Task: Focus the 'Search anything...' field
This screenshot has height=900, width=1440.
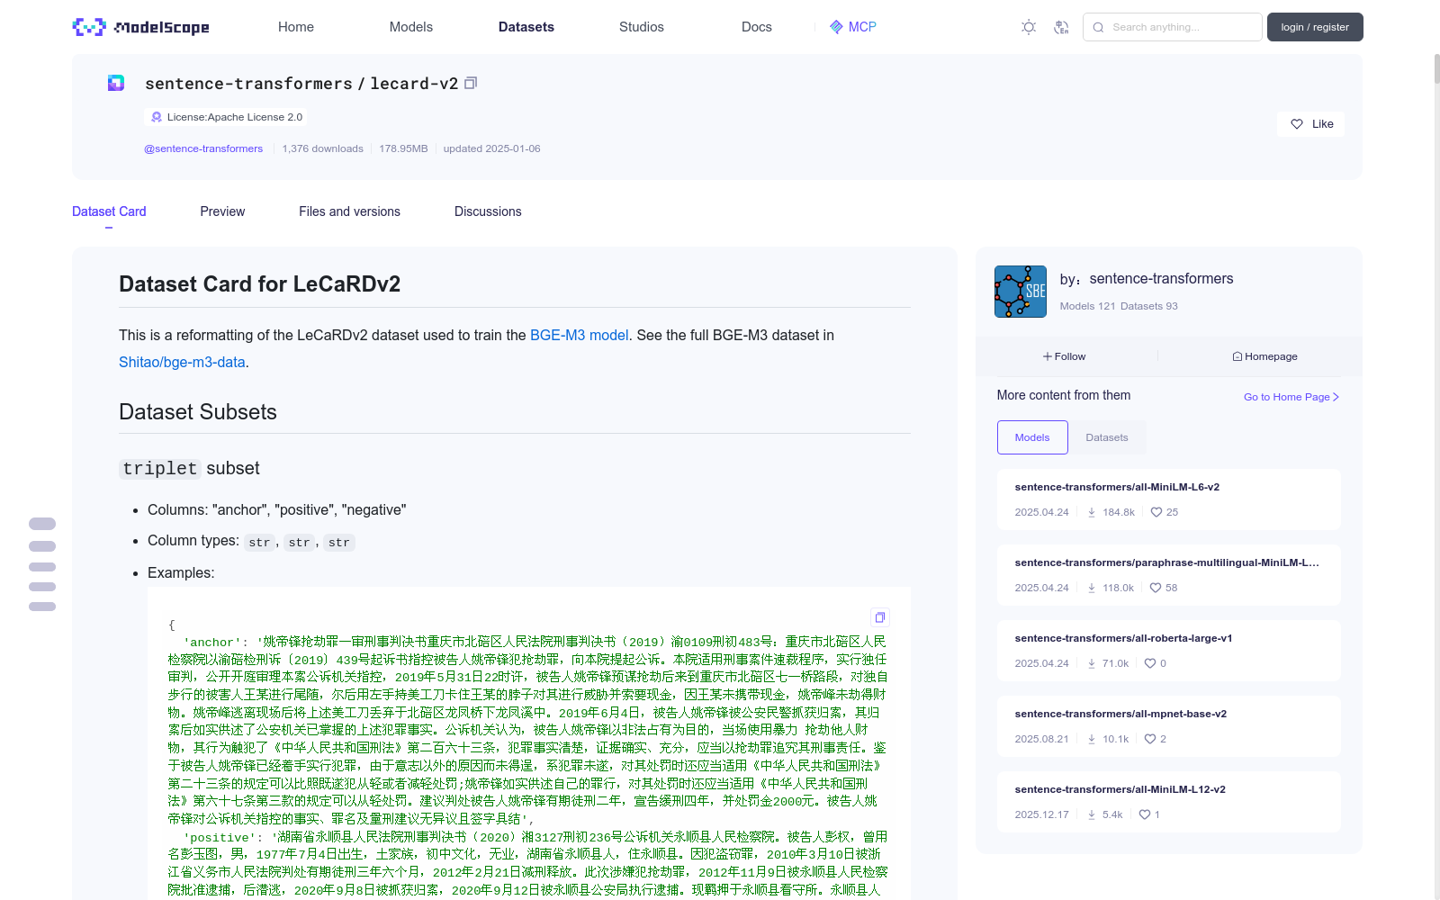Action: pyautogui.click(x=1173, y=27)
